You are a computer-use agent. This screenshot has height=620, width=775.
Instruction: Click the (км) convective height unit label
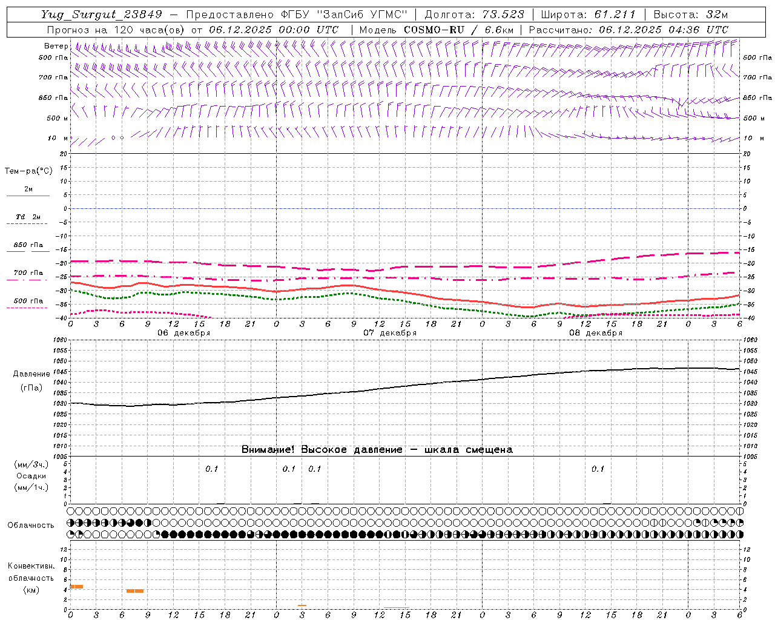31,590
